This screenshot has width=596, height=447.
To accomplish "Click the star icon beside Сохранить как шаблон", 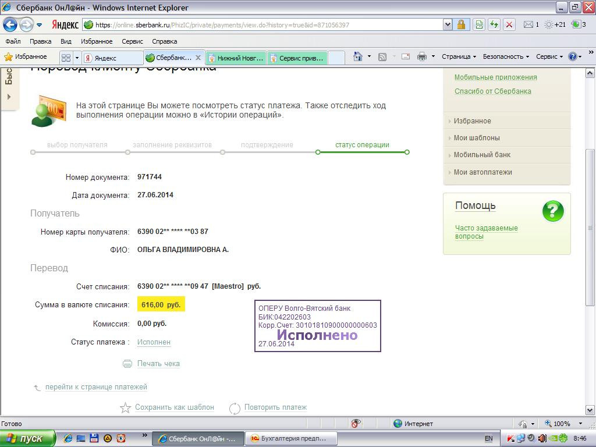I will 126,408.
